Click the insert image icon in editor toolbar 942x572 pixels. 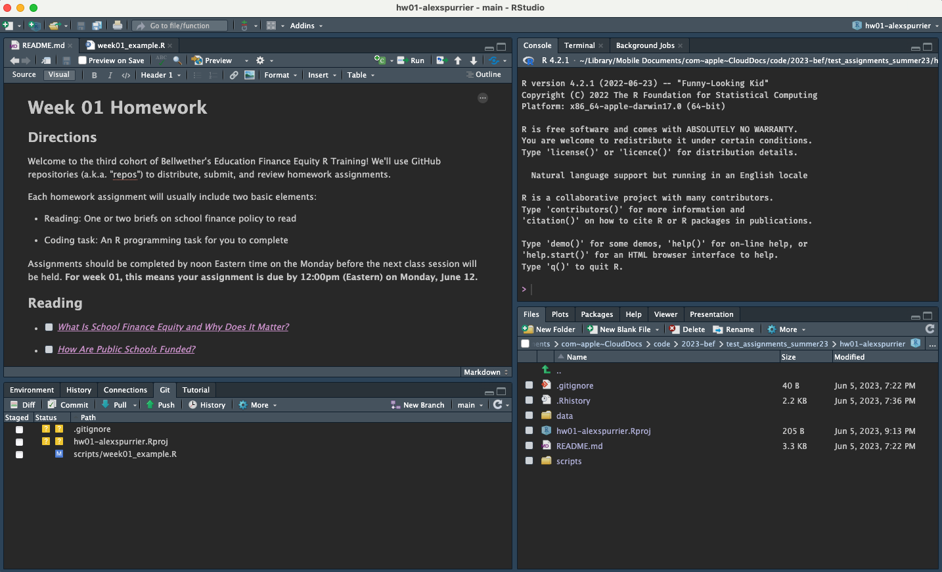pyautogui.click(x=250, y=75)
